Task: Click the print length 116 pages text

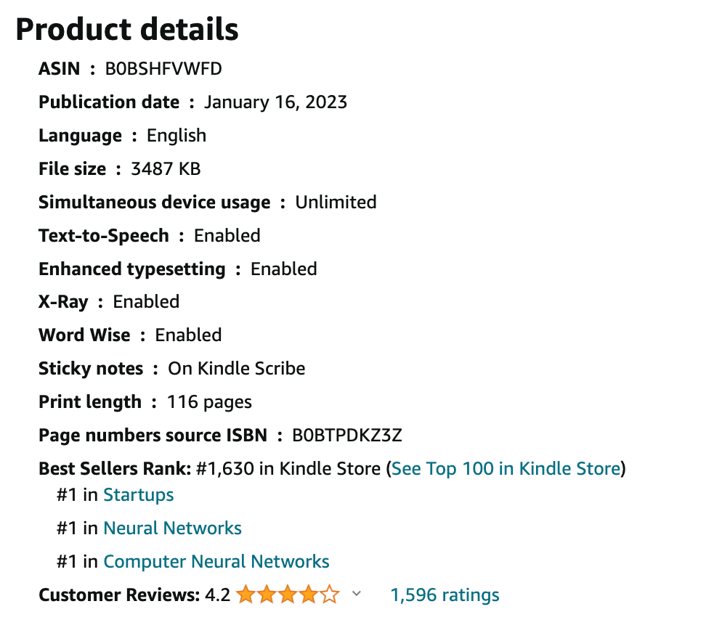Action: [209, 402]
